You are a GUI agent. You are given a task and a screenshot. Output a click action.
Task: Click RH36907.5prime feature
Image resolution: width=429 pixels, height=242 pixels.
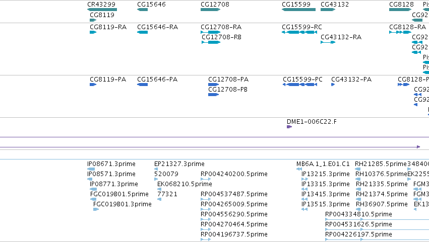pyautogui.click(x=358, y=209)
